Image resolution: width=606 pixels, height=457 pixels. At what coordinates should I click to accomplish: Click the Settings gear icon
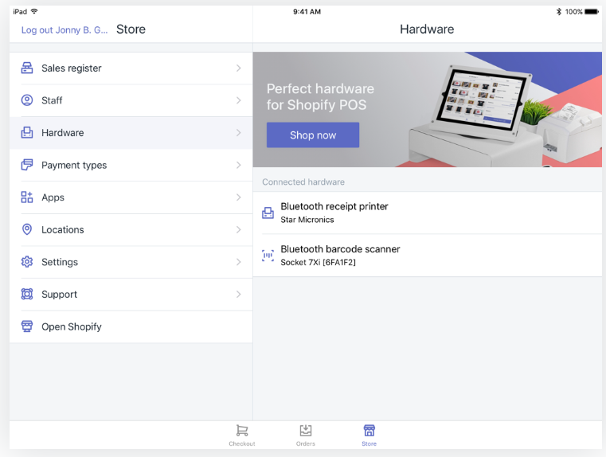(26, 262)
